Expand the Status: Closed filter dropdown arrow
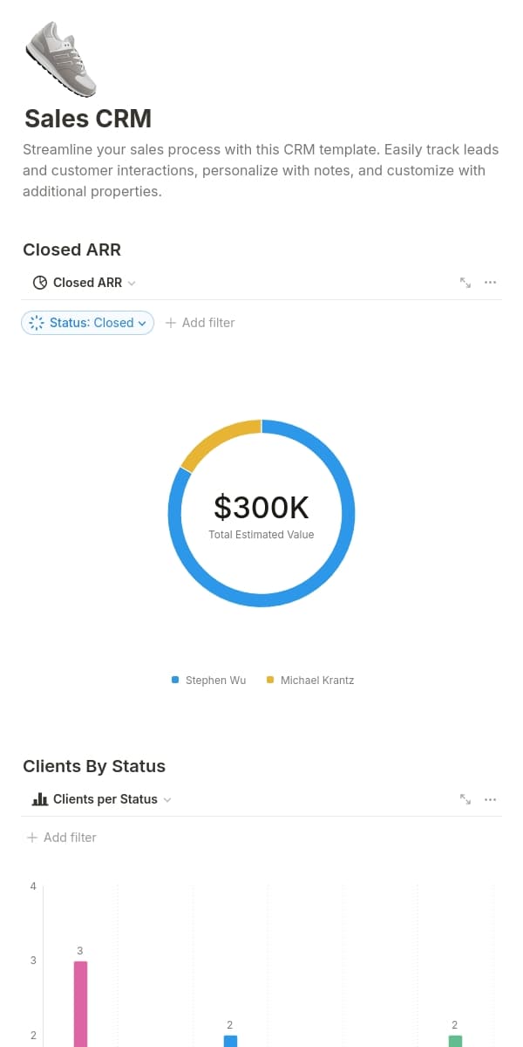The width and height of the screenshot is (523, 1047). click(x=142, y=324)
